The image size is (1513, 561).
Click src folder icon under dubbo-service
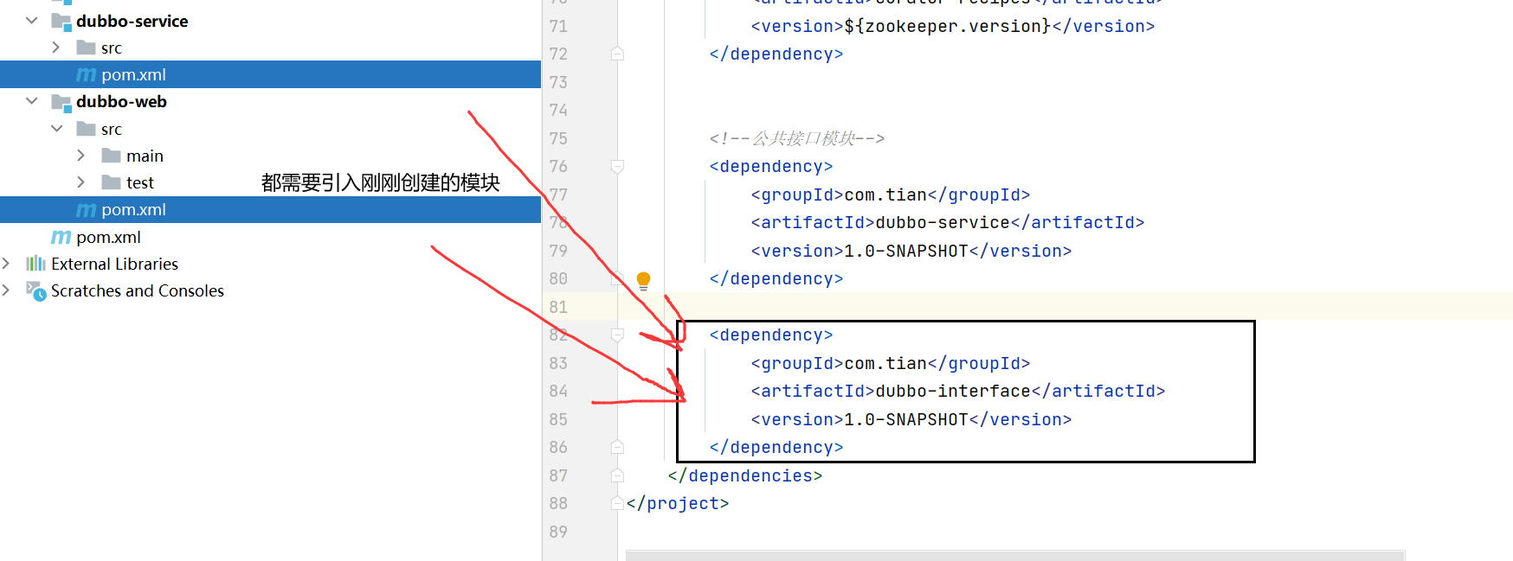(x=86, y=47)
